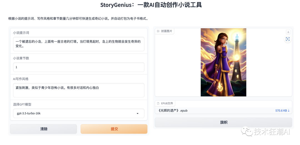The image size is (300, 145).
Task: Click the 清除 (clear) button
Action: pos(44,129)
